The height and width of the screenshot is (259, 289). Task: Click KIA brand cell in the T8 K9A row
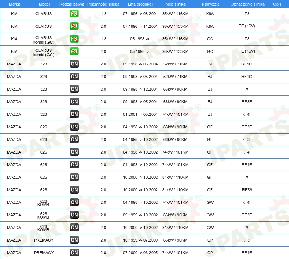(x=14, y=14)
